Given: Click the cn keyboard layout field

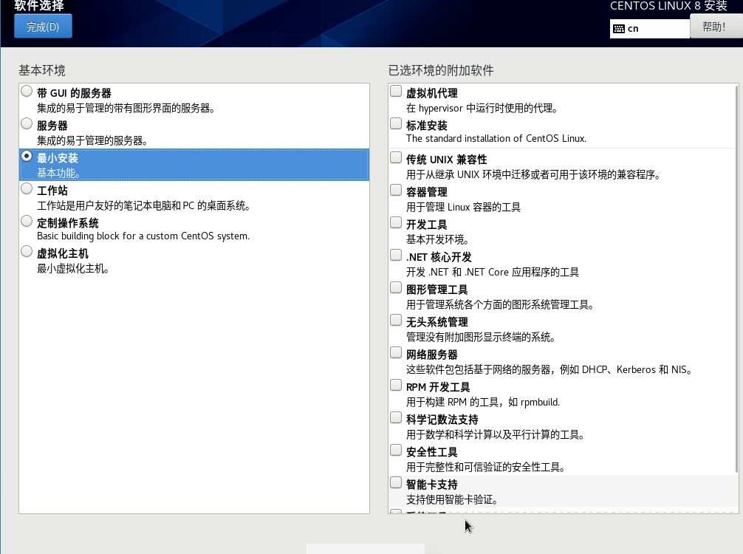Looking at the screenshot, I should pos(654,29).
